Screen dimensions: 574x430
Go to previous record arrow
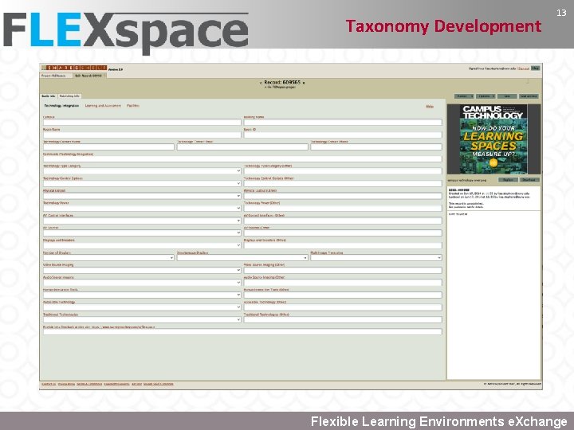point(261,83)
